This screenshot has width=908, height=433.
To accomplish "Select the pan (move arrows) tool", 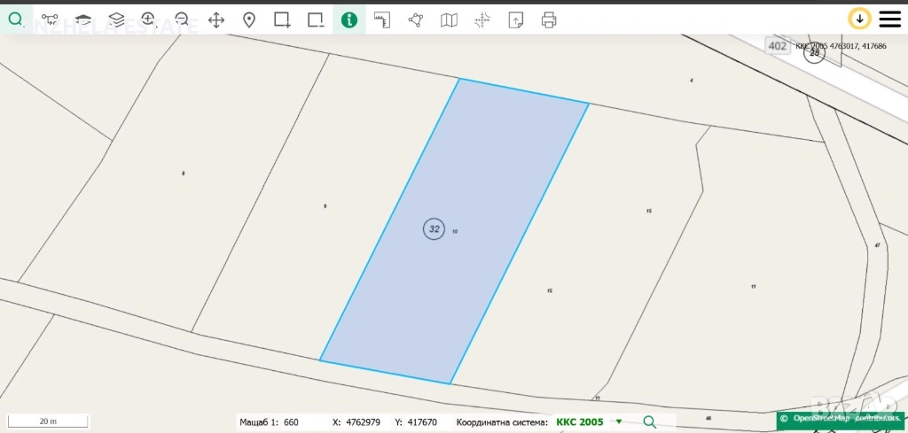I will [216, 19].
